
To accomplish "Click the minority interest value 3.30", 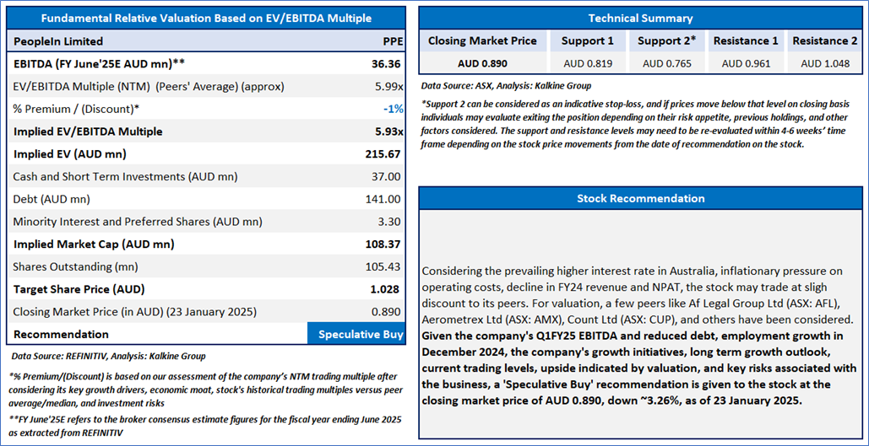I will (389, 222).
